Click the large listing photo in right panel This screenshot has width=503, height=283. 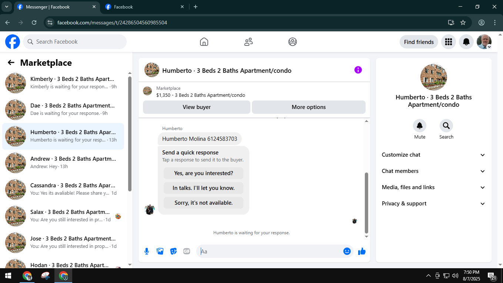(x=434, y=77)
